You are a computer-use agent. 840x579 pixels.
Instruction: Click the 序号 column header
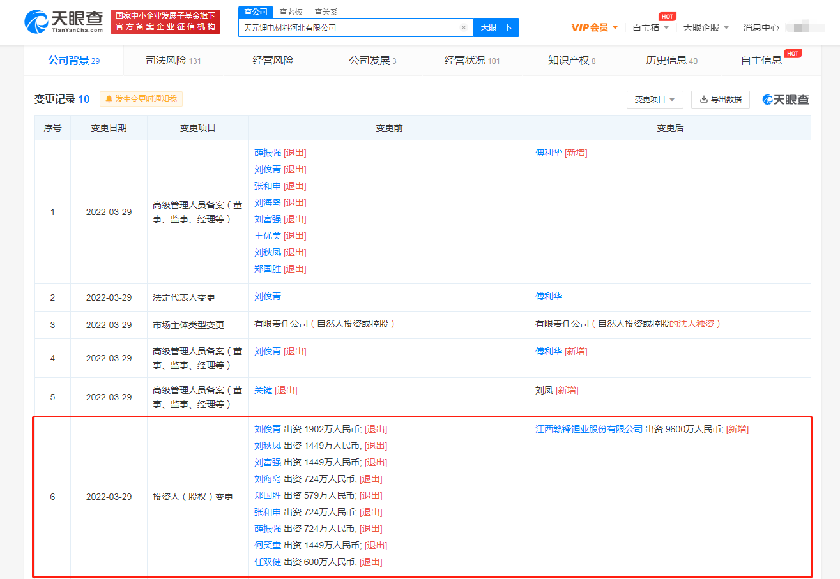[x=52, y=128]
